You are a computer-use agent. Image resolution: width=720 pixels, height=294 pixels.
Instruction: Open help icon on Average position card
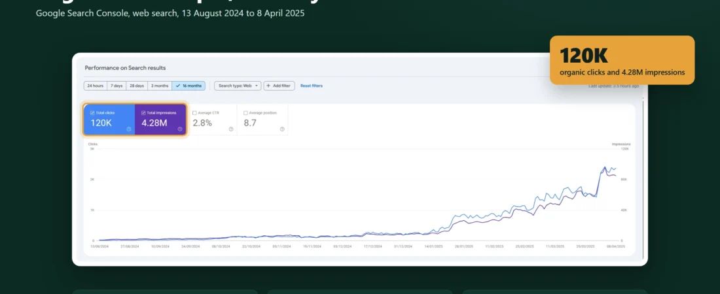[x=282, y=129]
